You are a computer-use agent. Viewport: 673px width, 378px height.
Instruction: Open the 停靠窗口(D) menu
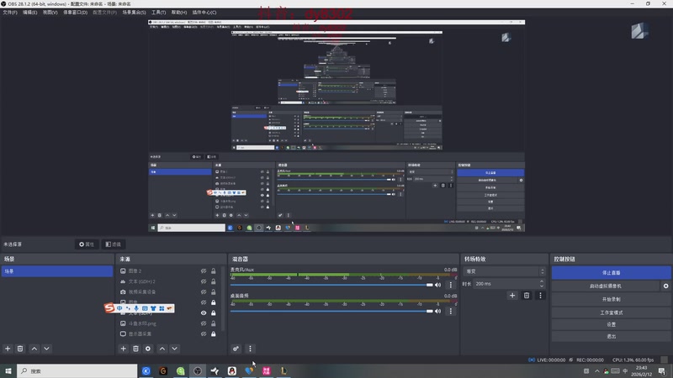(x=75, y=13)
